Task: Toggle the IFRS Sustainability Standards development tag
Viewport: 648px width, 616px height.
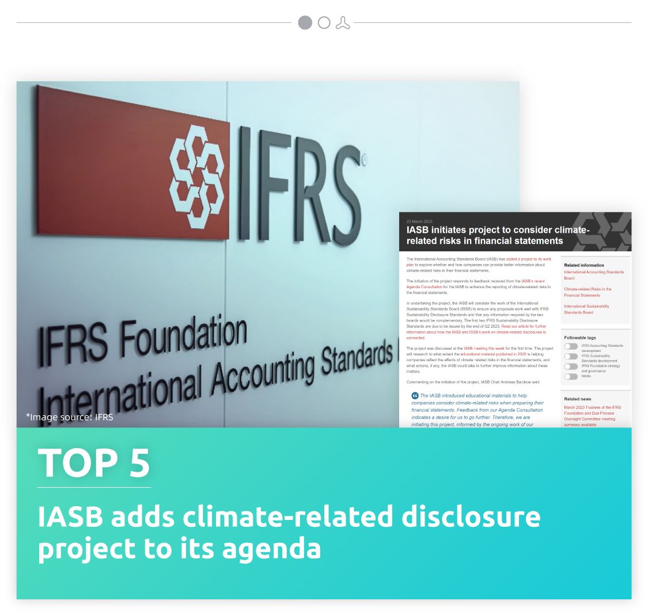Action: 571,357
